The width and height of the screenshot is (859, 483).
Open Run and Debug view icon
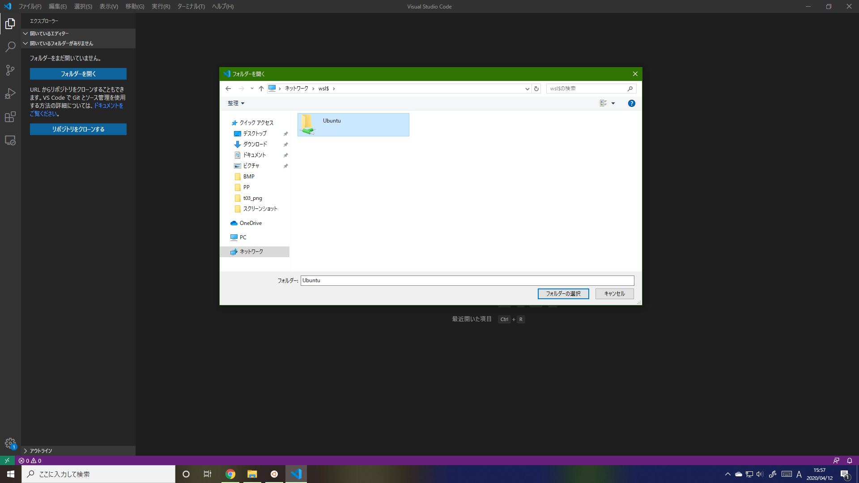[10, 93]
